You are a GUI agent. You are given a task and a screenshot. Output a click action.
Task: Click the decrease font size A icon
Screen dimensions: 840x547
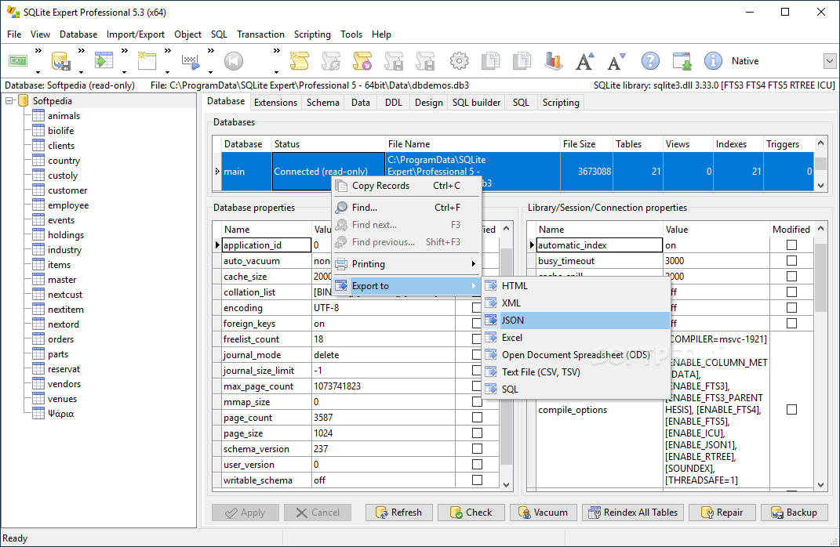coord(616,61)
